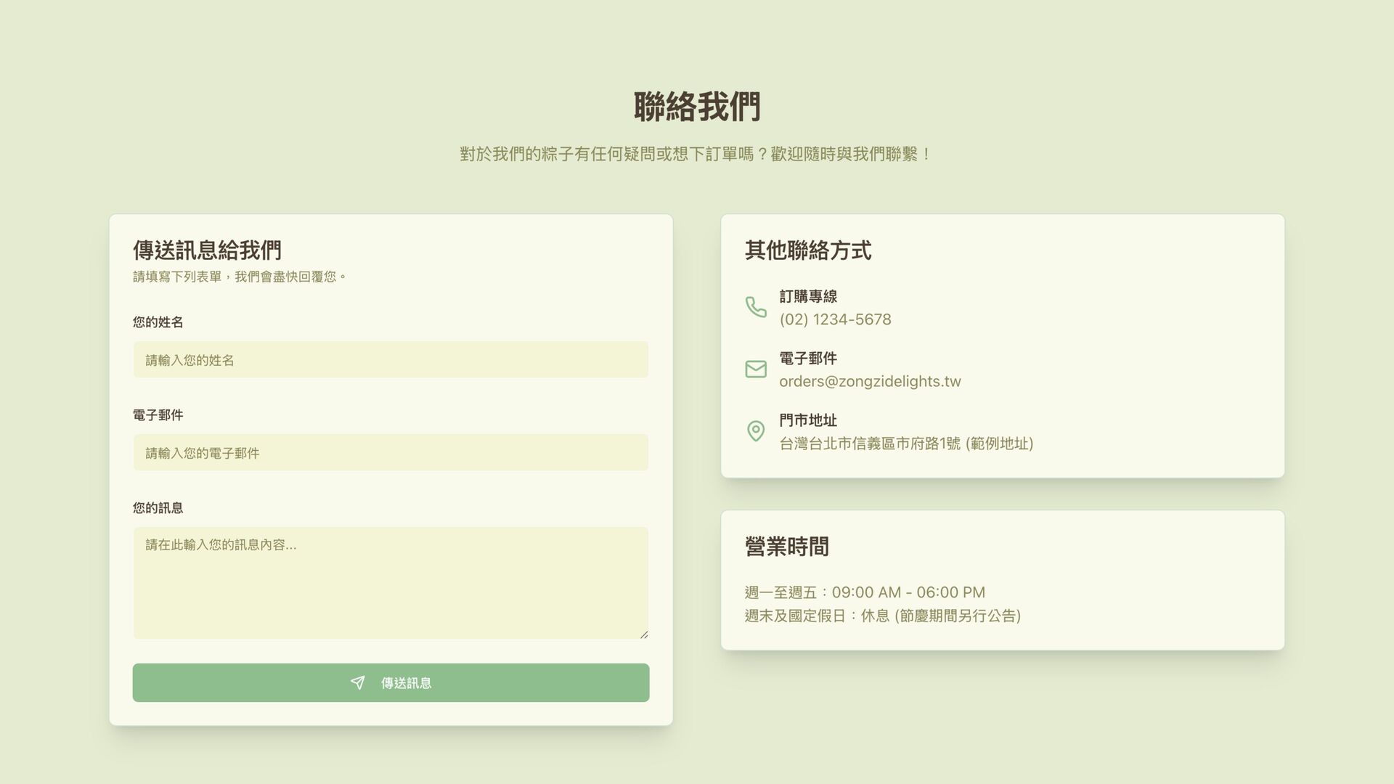Click the map pin icon beside 門市地址
Viewport: 1394px width, 784px height.
[x=756, y=431]
